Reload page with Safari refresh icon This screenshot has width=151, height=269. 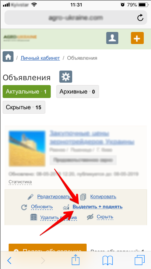point(140,18)
